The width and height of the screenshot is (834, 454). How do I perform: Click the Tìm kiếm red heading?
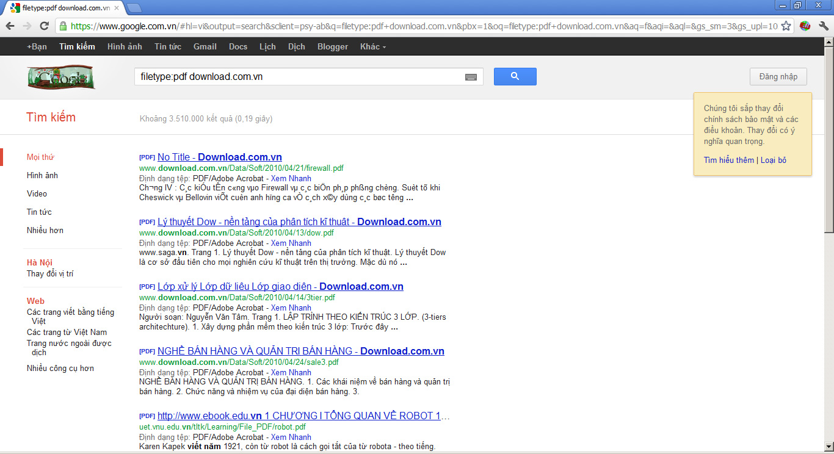[51, 117]
